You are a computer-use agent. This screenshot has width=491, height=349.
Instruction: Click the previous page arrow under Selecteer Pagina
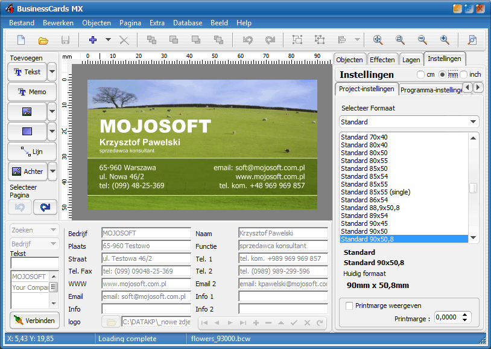pyautogui.click(x=20, y=207)
